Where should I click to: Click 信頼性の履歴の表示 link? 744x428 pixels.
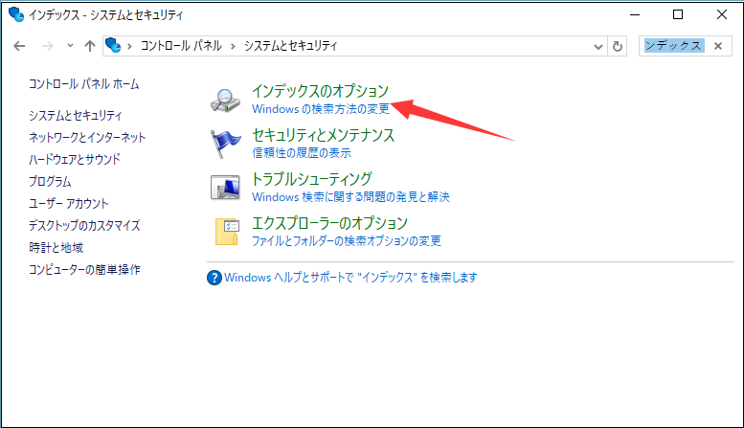(302, 153)
